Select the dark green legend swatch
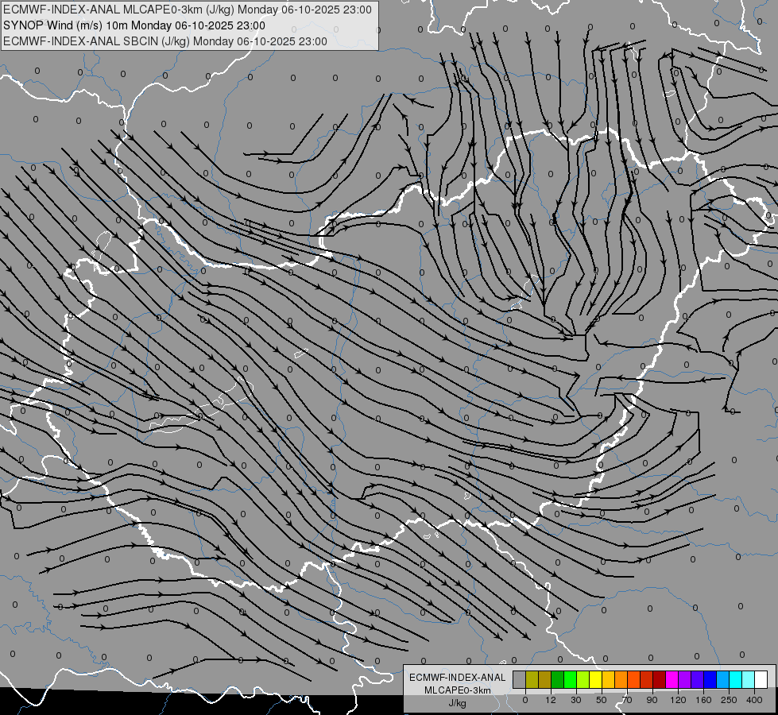Screen dimensions: 778x715 558,680
